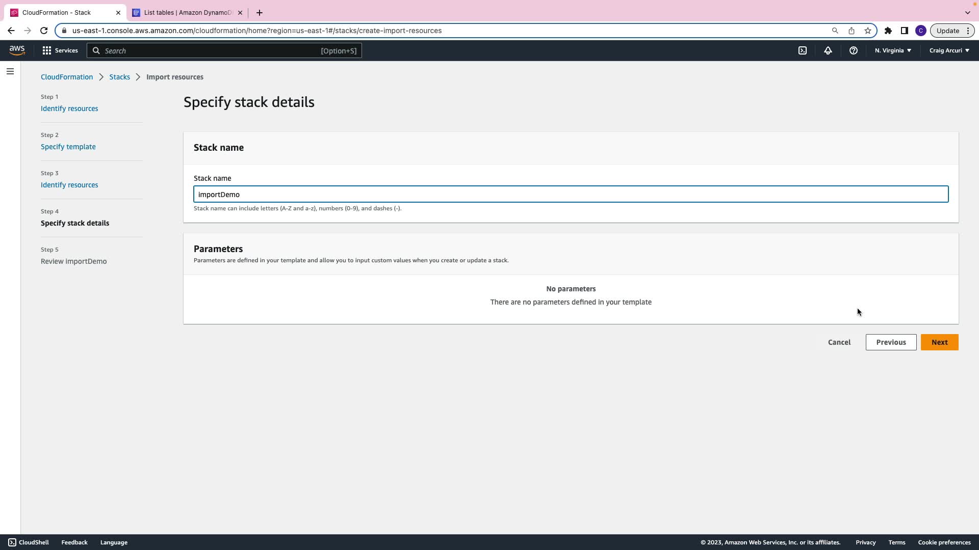Screen dimensions: 979x550
Task: Expand the browser tab search chevron
Action: 967,12
